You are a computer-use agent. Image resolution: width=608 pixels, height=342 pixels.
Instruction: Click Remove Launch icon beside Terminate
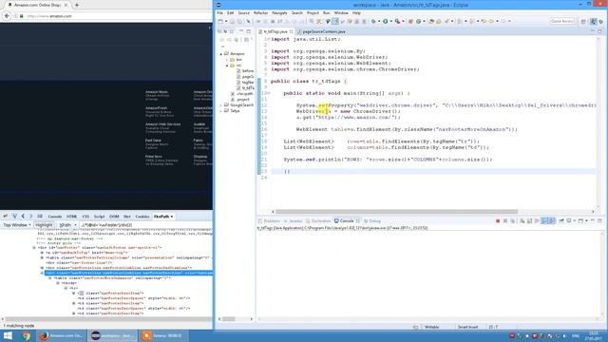click(x=505, y=221)
